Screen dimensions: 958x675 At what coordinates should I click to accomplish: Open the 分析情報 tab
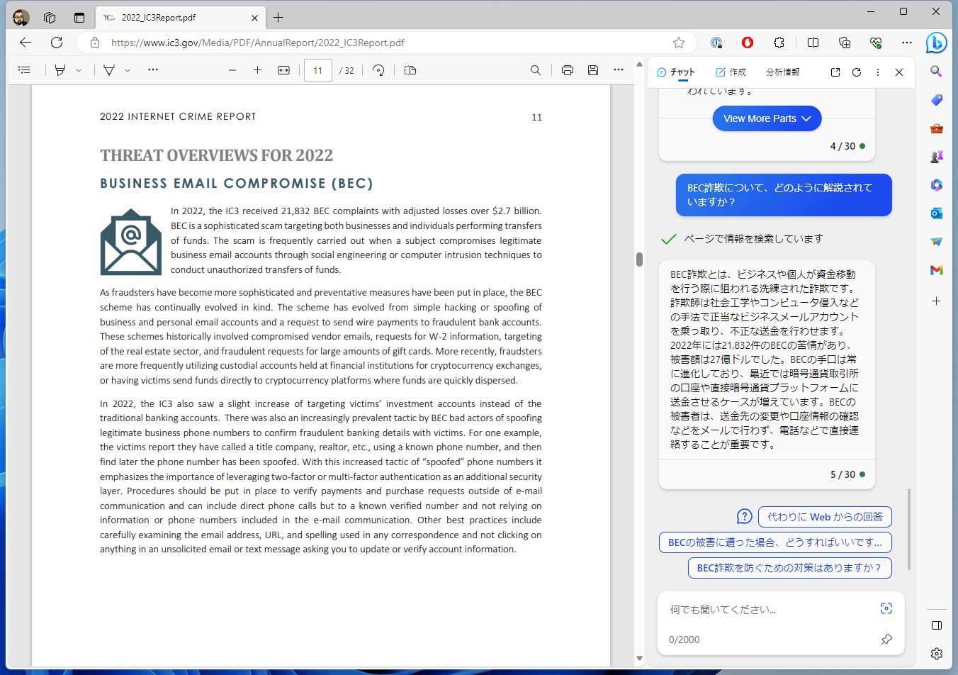(782, 72)
